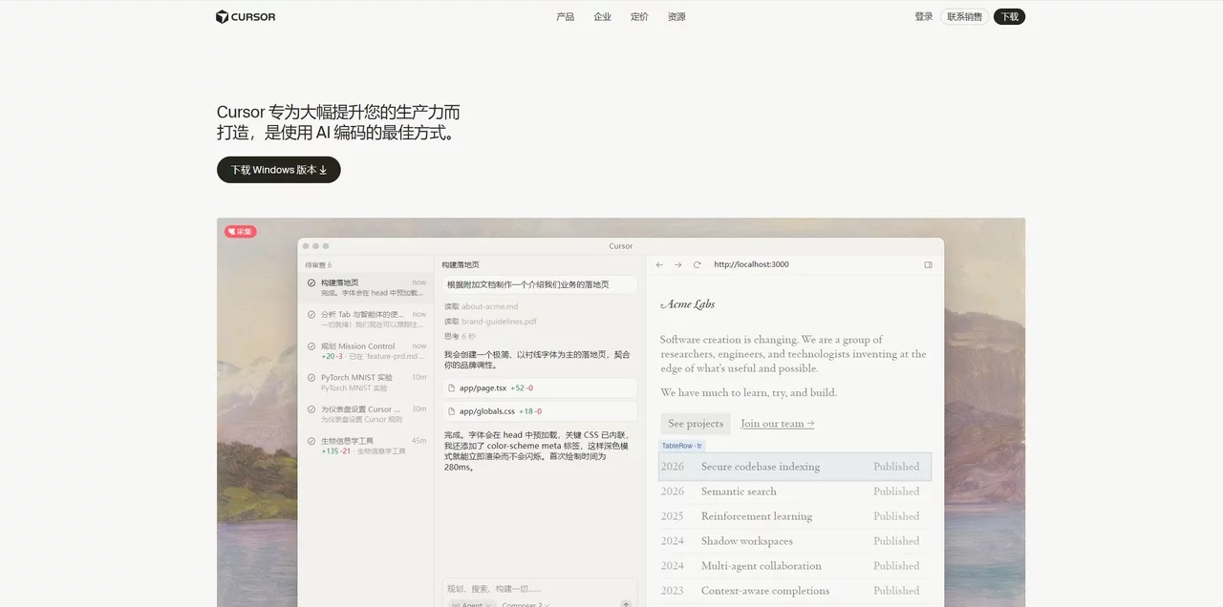1223x607 pixels.
Task: Expand the 待审查 6 review list
Action: click(318, 264)
